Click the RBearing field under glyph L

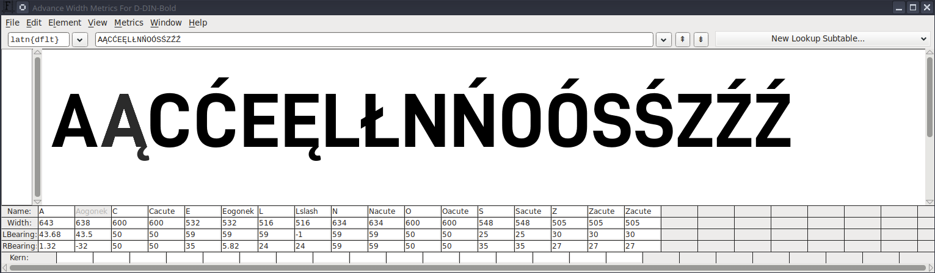(x=276, y=246)
